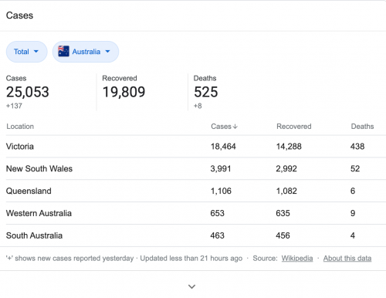Viewport: 386px width, 298px height.
Task: Sort by the Deaths column header
Action: click(362, 127)
